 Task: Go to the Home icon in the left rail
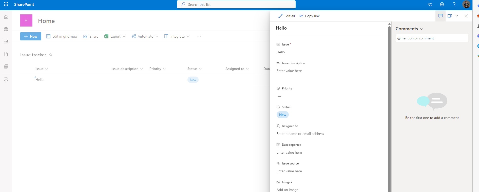[x=6, y=17]
